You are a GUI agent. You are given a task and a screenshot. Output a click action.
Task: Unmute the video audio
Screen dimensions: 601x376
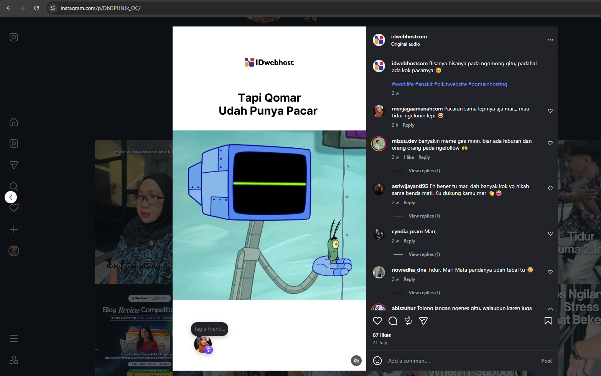pos(356,361)
